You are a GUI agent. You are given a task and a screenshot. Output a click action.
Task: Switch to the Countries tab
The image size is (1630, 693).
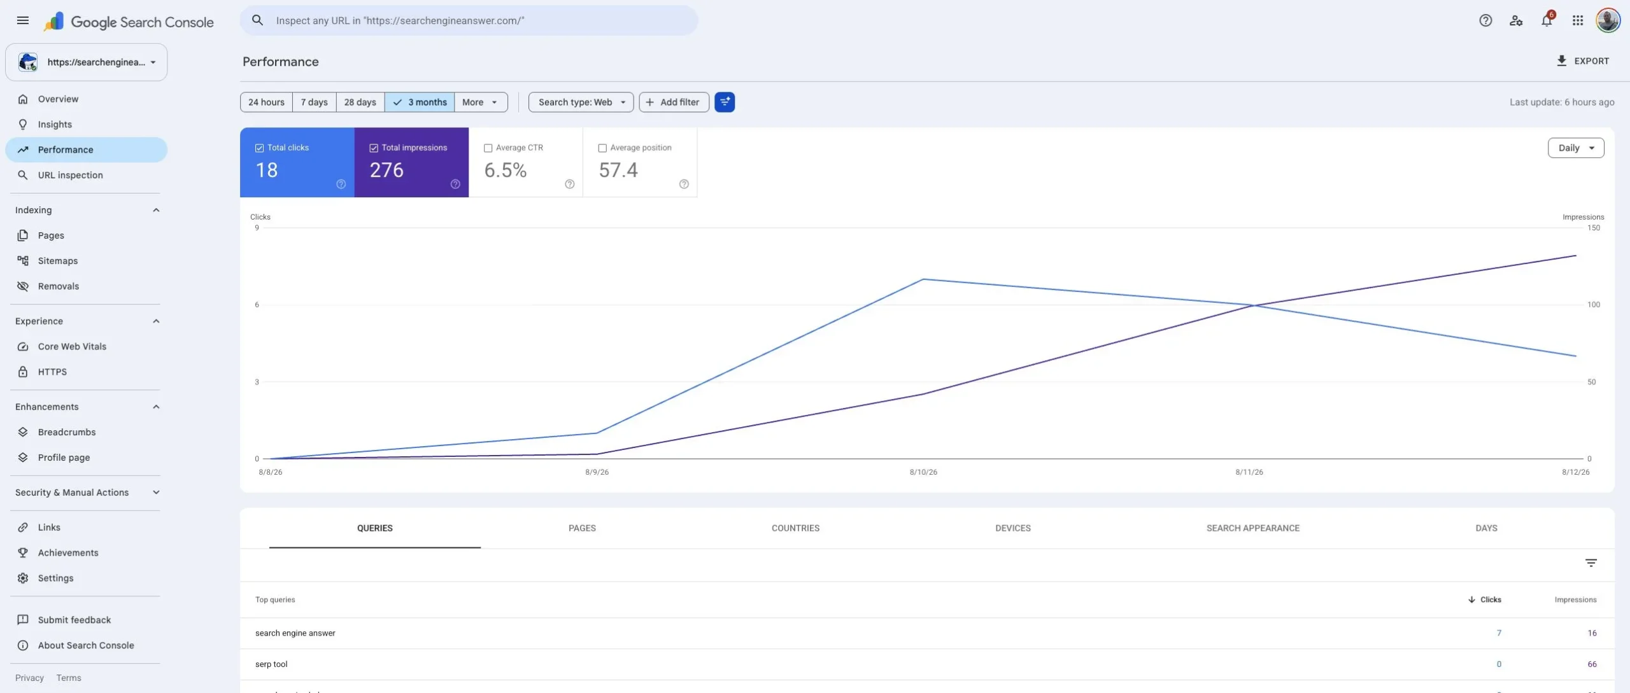795,528
